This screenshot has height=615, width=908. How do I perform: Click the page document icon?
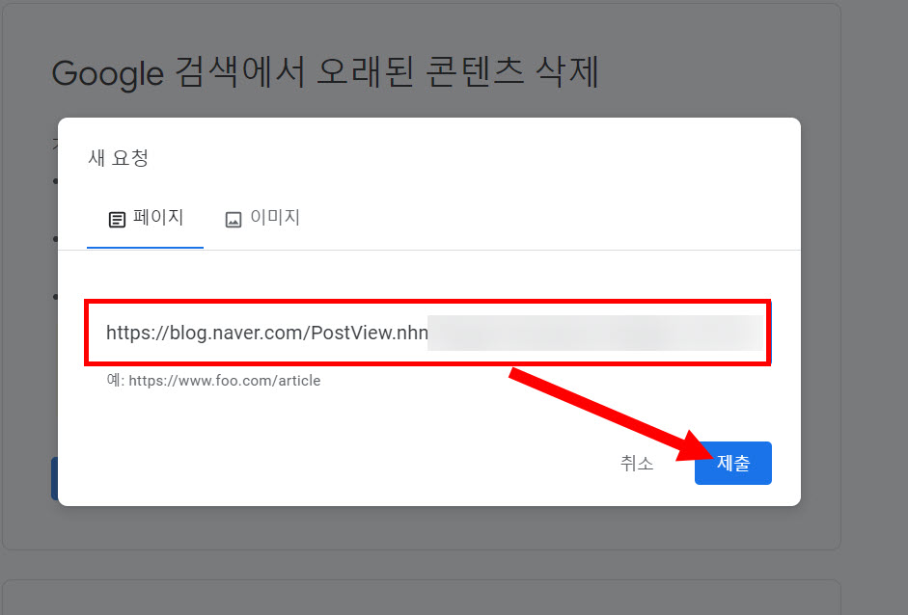[117, 220]
